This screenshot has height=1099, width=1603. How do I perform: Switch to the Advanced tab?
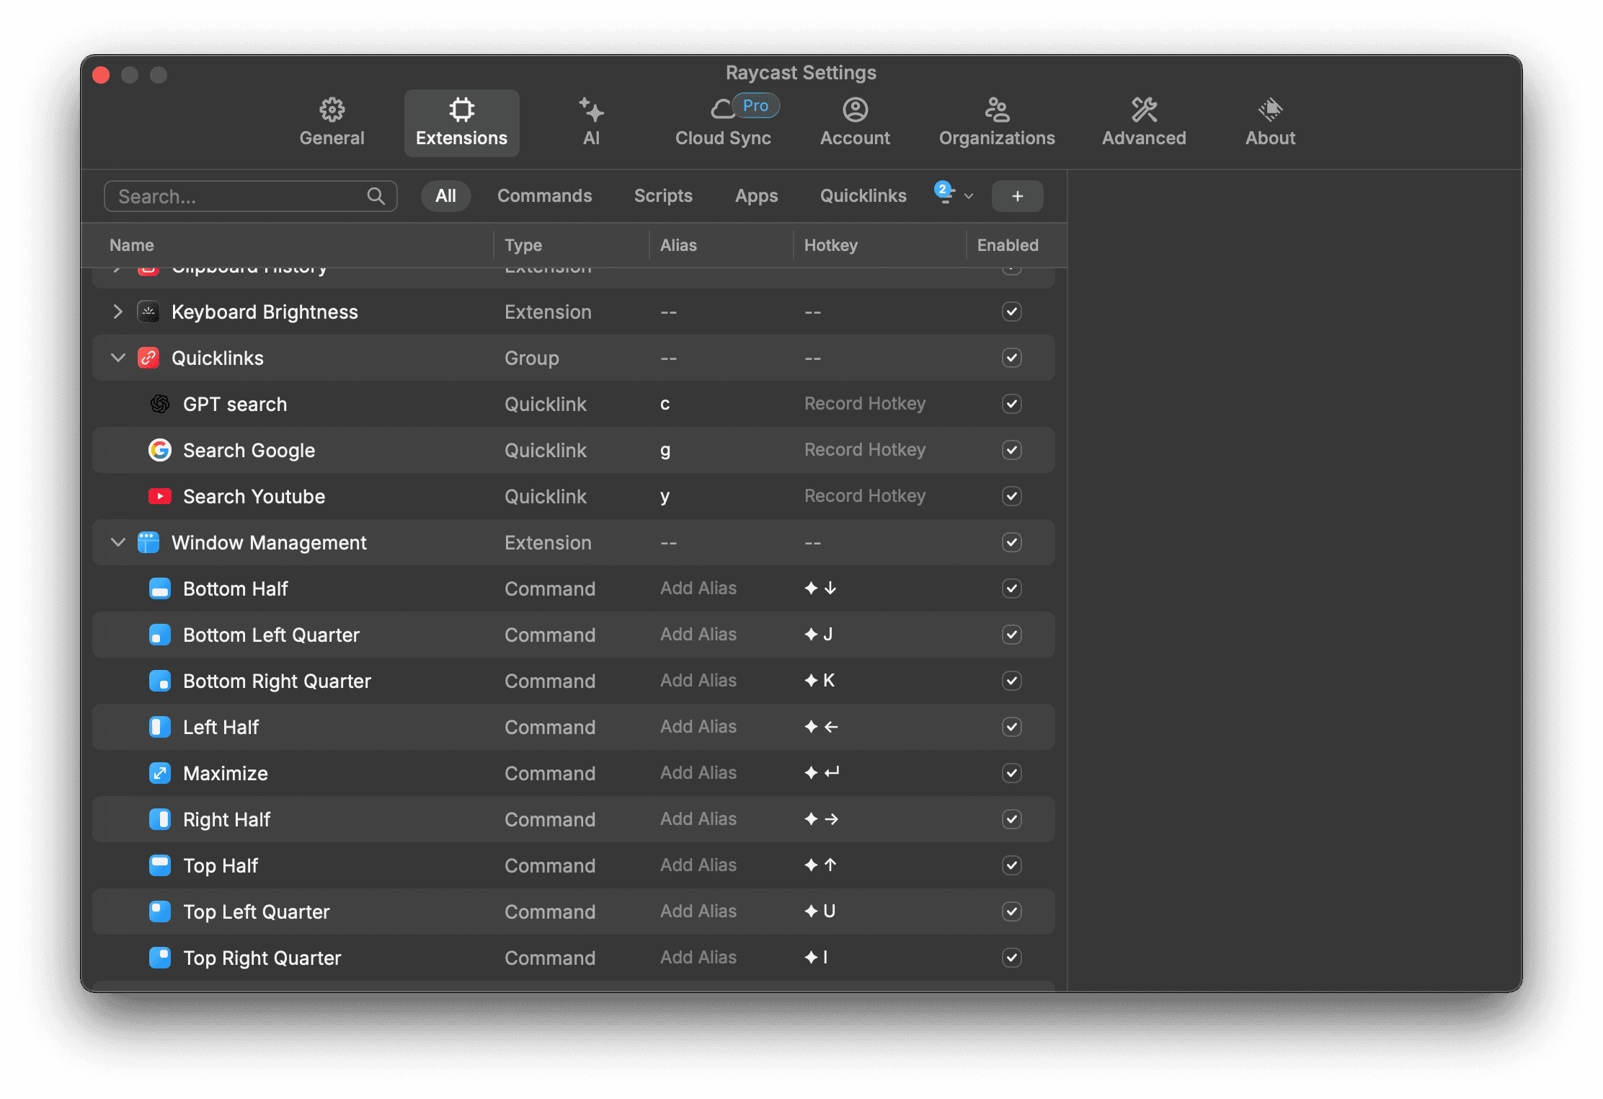tap(1144, 123)
